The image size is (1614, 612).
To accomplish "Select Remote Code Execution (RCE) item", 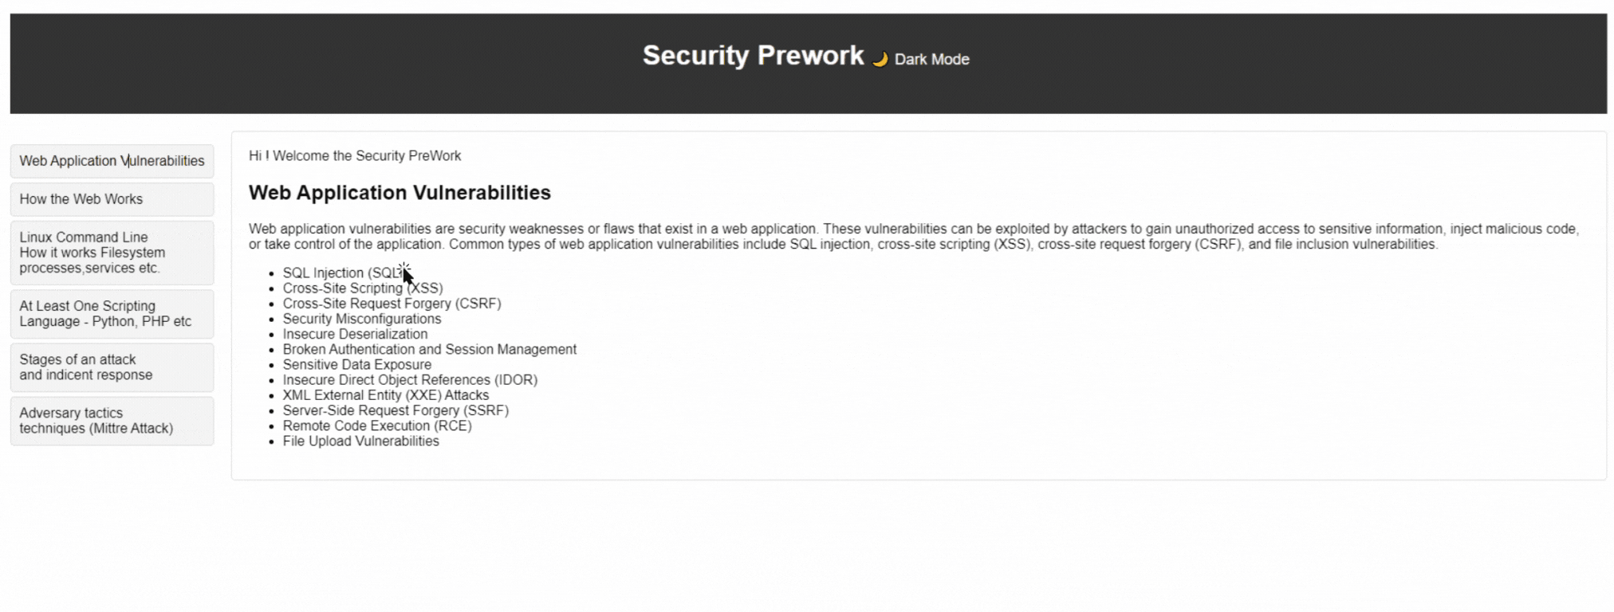I will (376, 426).
